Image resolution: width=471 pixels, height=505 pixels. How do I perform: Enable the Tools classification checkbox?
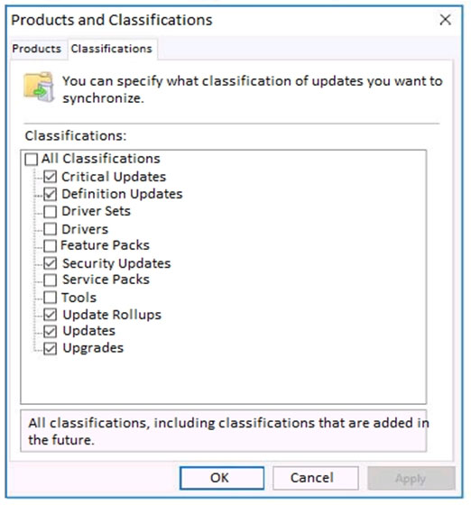tap(51, 298)
